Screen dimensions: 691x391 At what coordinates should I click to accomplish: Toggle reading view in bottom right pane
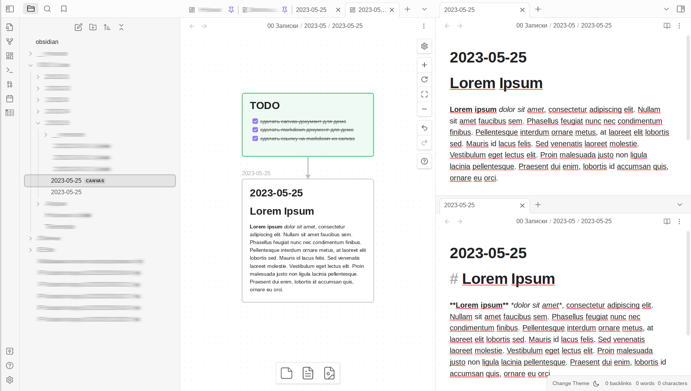pos(667,221)
